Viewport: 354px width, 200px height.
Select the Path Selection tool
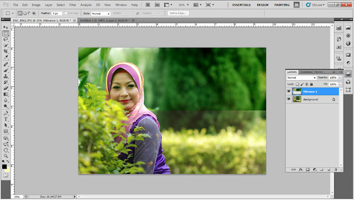click(6, 125)
